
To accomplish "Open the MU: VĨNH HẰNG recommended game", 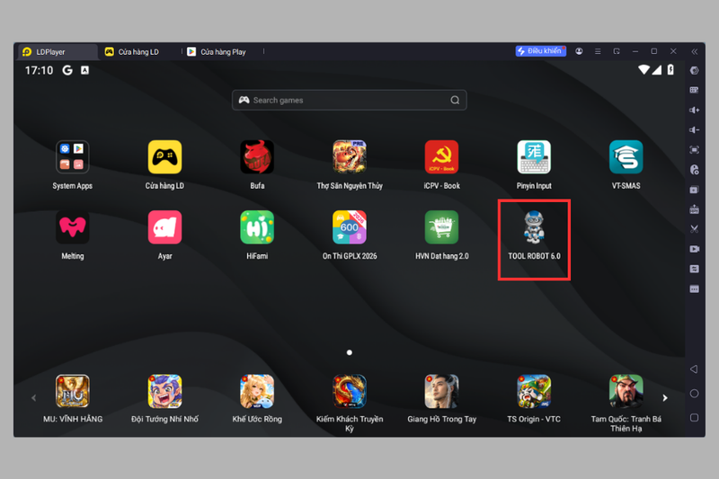I will point(73,391).
